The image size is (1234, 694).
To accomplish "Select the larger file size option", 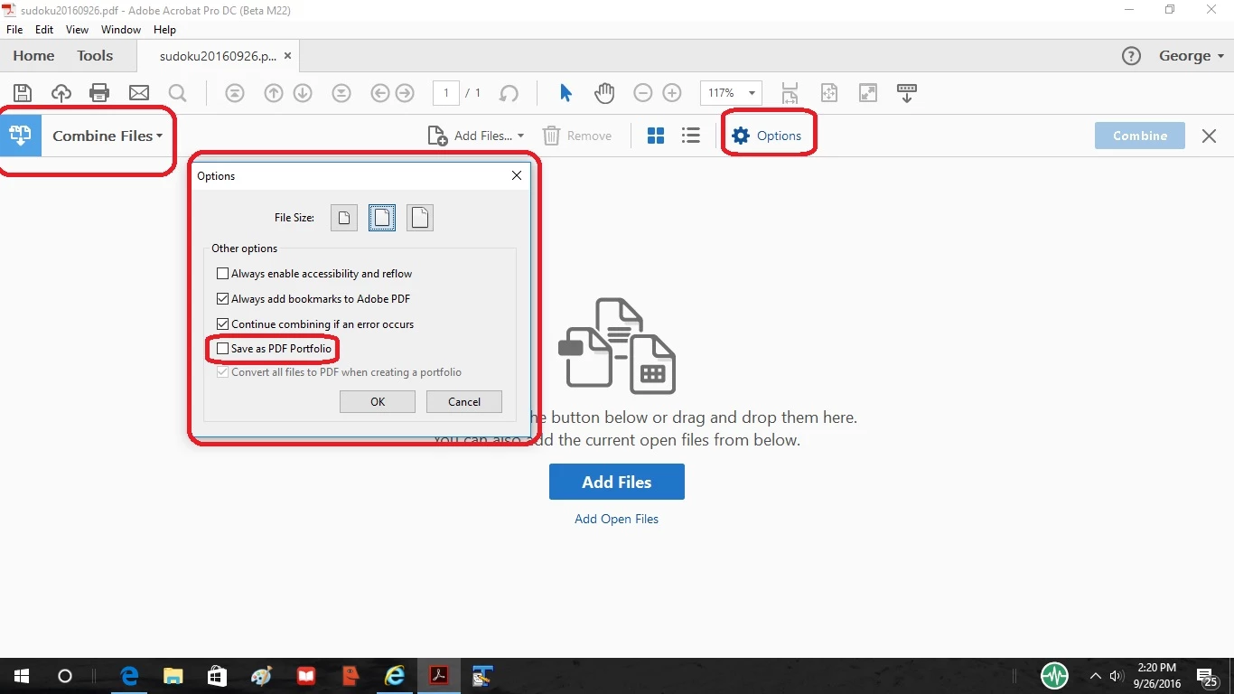I will point(420,218).
